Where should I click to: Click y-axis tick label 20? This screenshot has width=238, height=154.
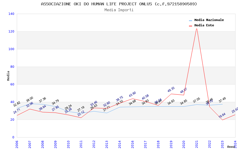(12, 120)
